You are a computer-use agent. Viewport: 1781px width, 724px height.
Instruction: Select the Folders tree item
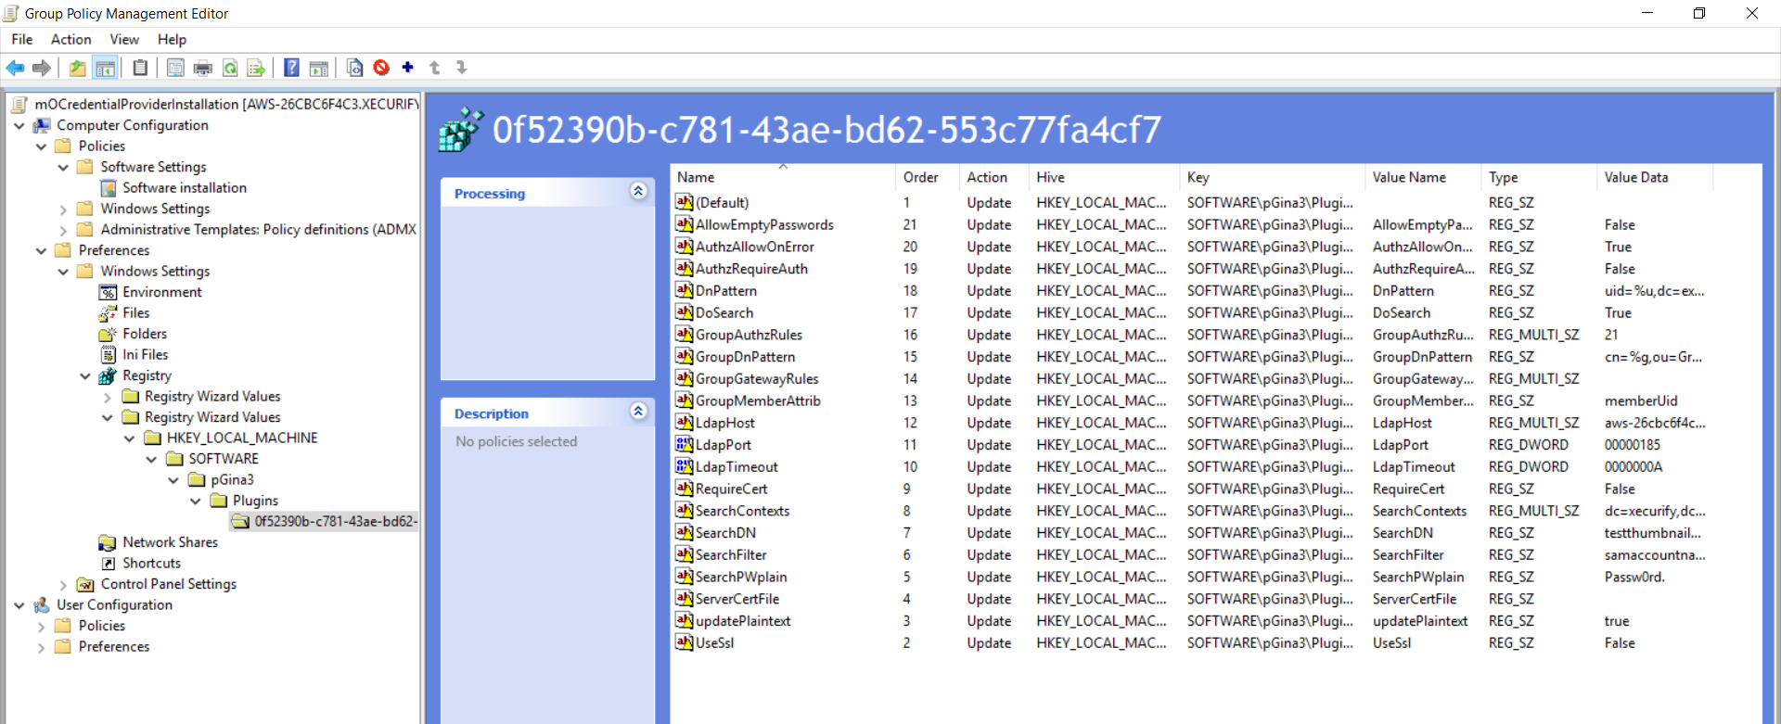coord(145,334)
